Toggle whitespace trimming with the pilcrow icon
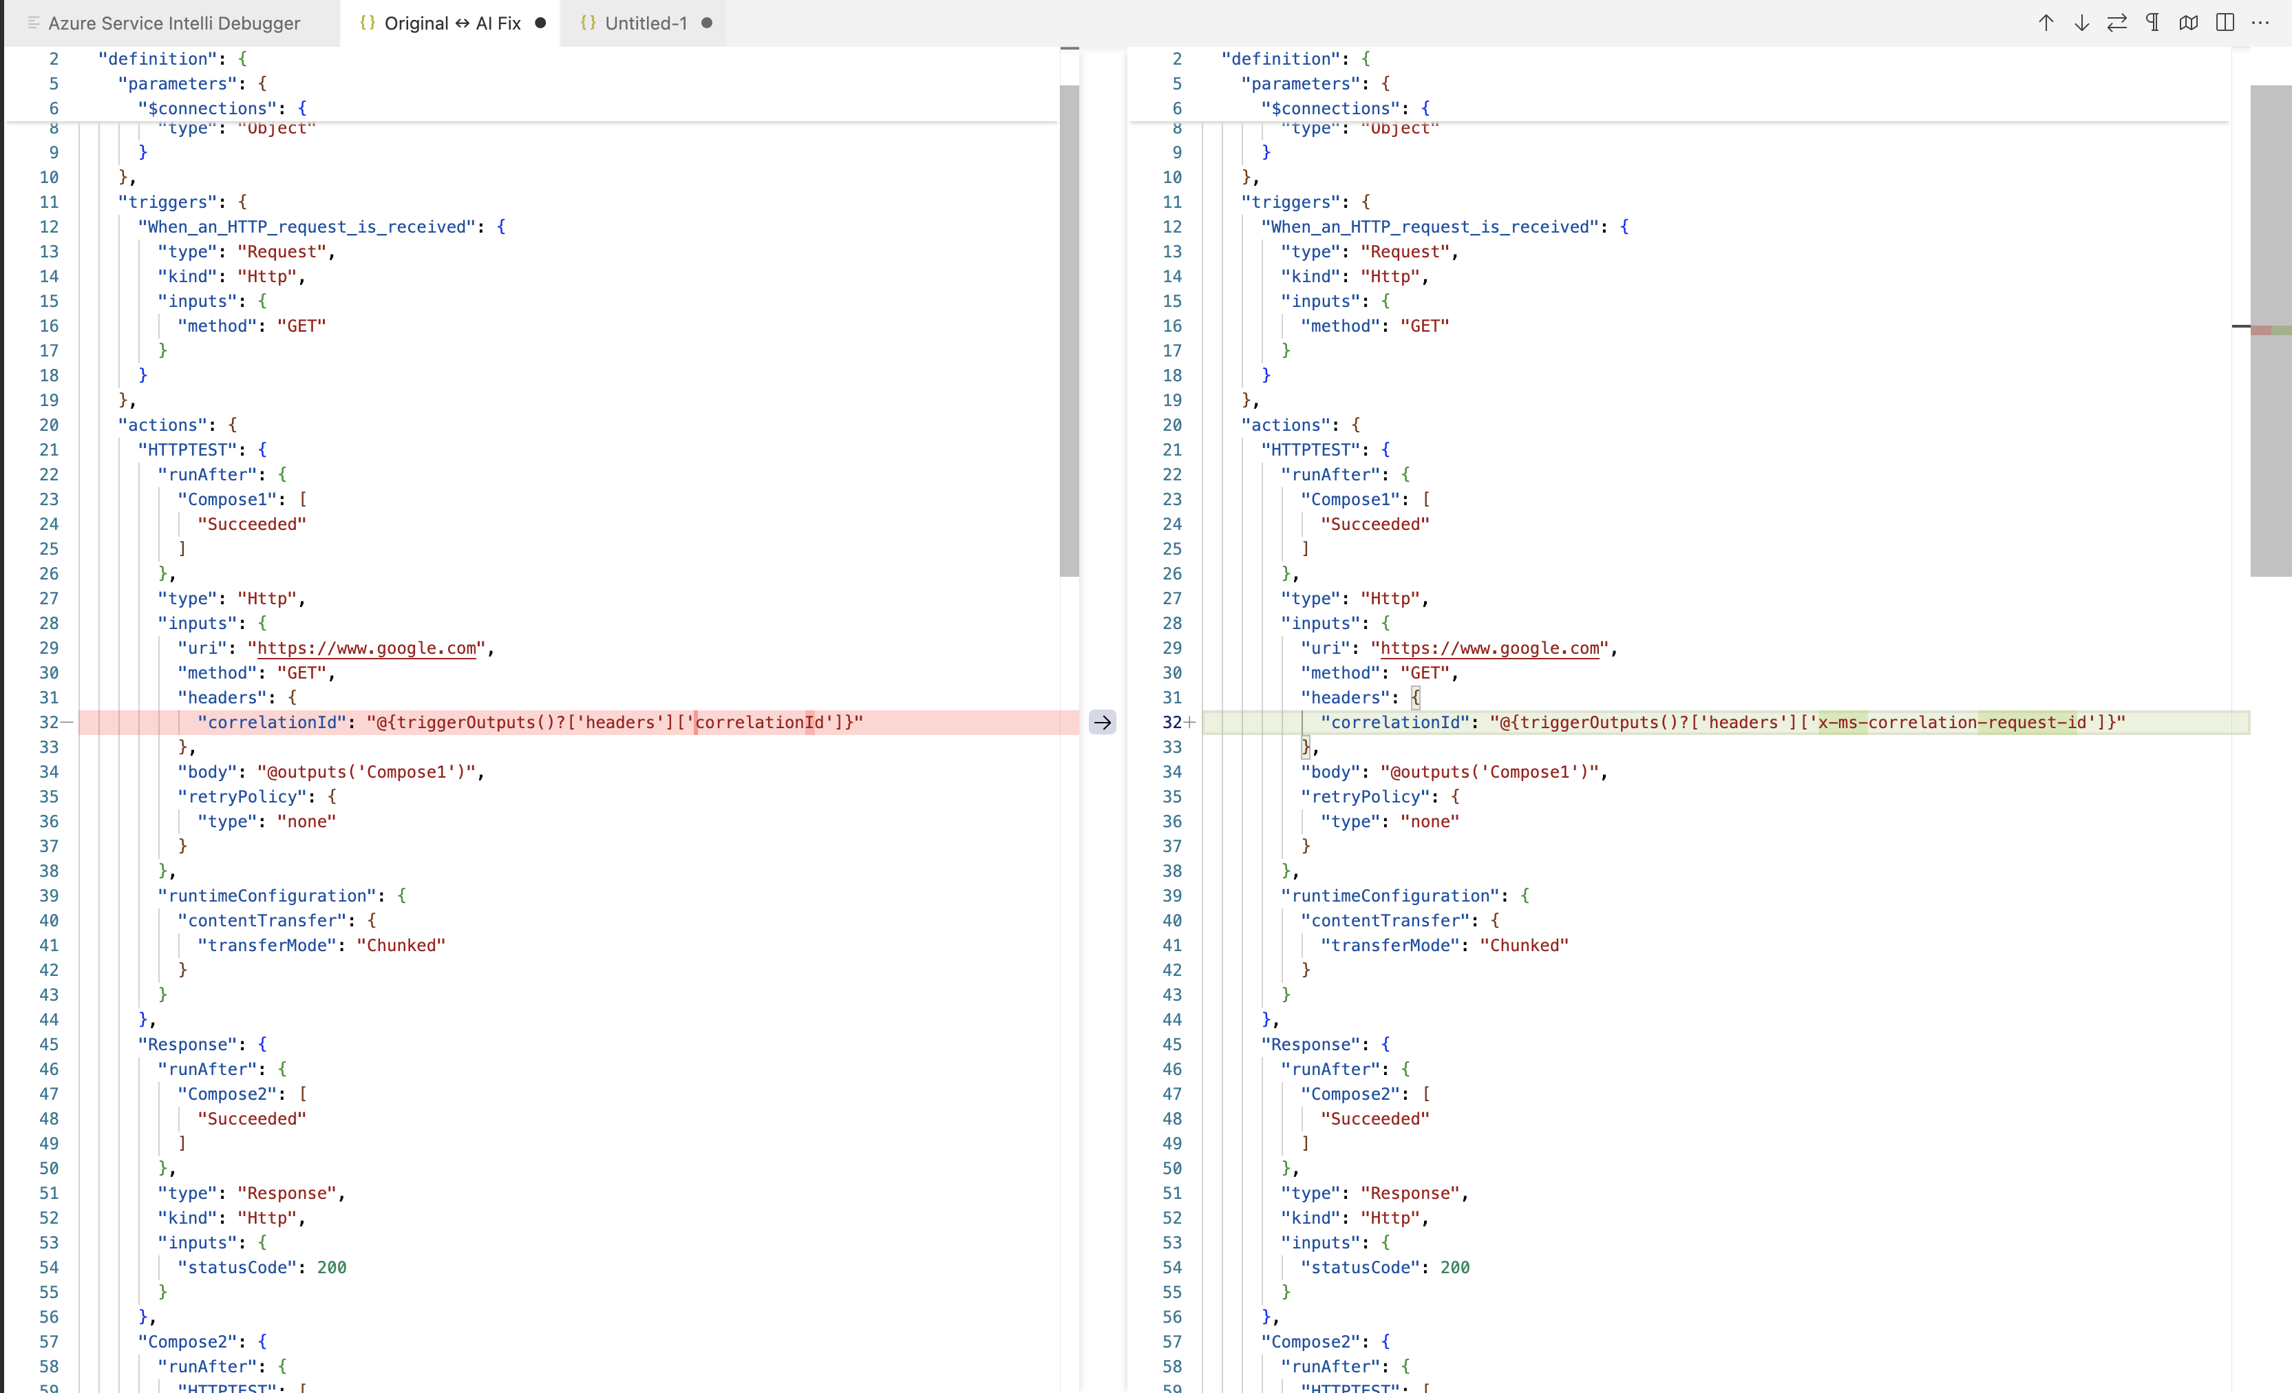2292x1393 pixels. [2152, 23]
